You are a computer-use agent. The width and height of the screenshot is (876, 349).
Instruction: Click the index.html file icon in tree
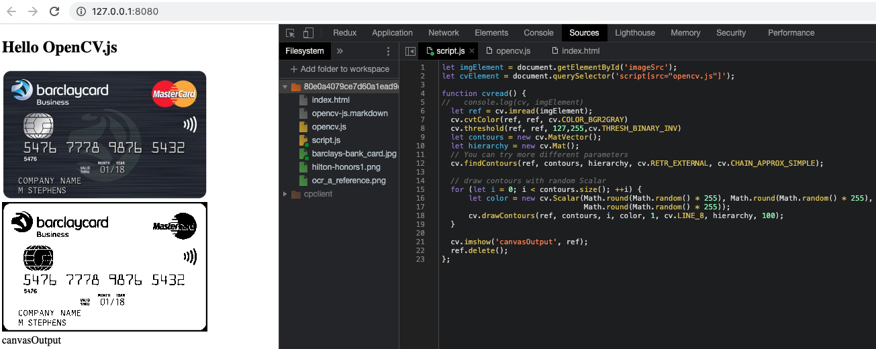[x=303, y=100]
